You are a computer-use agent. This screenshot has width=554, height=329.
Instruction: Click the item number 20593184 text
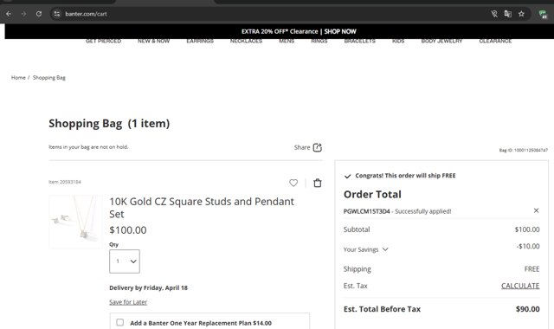coord(65,182)
